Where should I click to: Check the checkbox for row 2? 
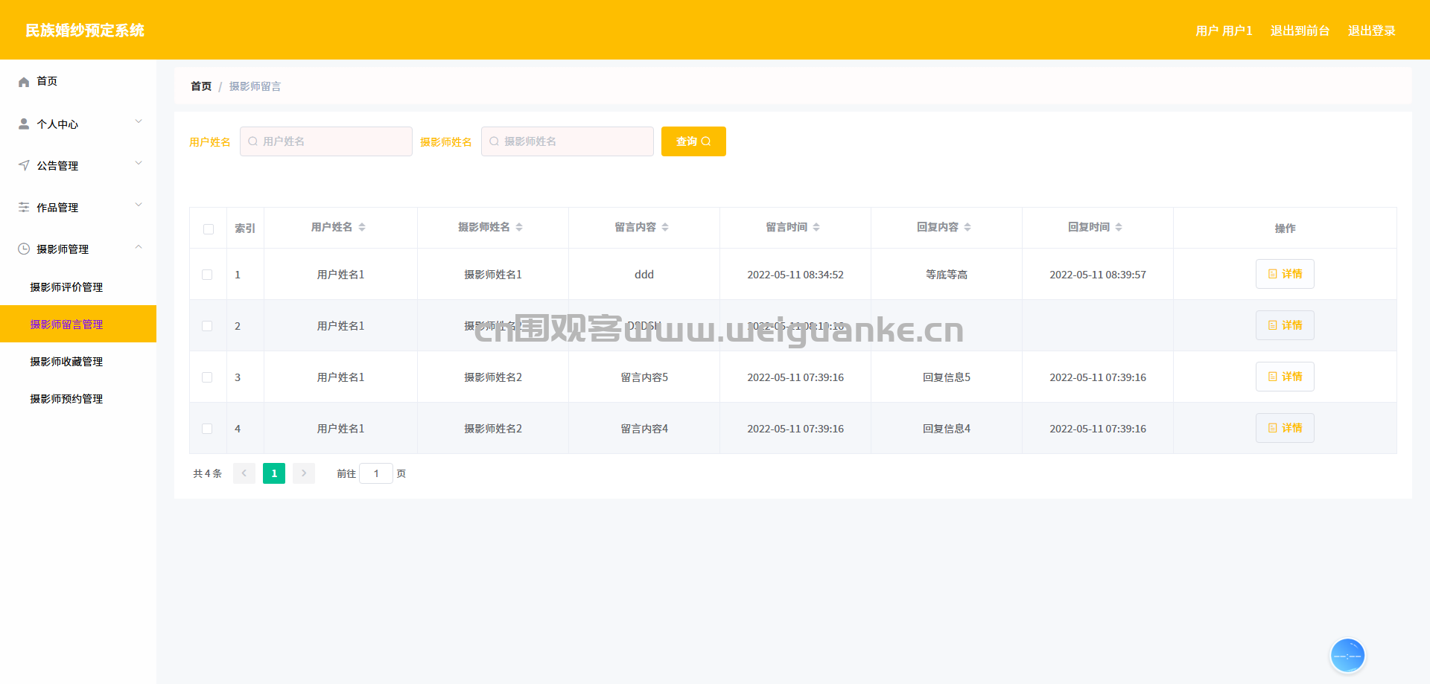coord(207,326)
